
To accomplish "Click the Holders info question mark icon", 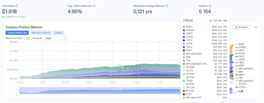I will (x=210, y=6).
